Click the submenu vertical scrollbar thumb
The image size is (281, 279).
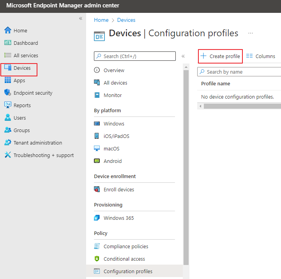(x=186, y=168)
